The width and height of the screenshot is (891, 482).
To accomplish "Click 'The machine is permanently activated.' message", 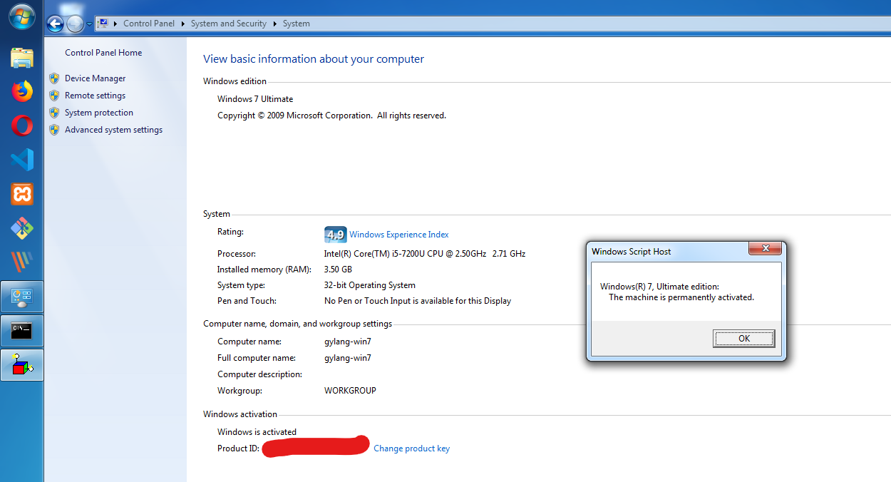I will (x=681, y=297).
